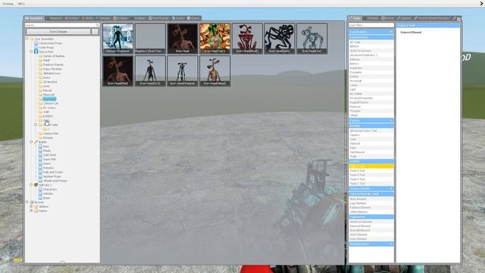Click the Alphabet Lore folder icon
485x273 pixels.
(x=40, y=74)
